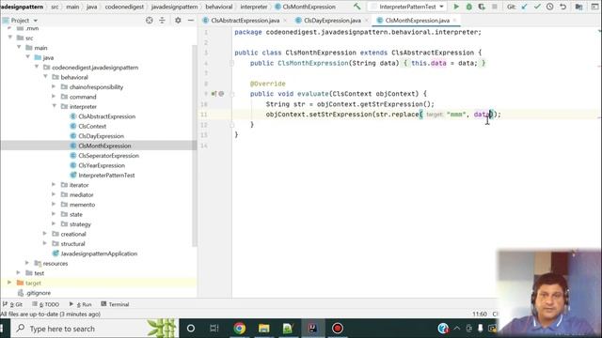Open Google Chrome from taskbar
602x338 pixels.
pyautogui.click(x=239, y=329)
